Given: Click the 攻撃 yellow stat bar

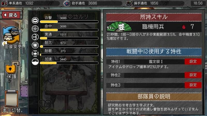Looking at the screenshot, I should click(x=69, y=22).
